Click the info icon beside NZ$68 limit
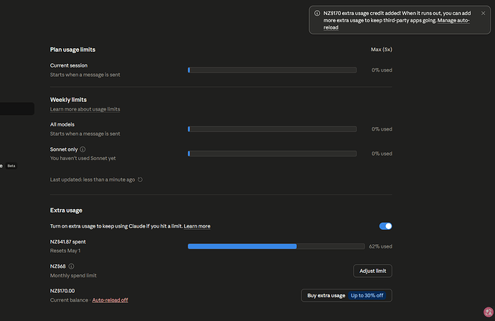 (x=71, y=266)
